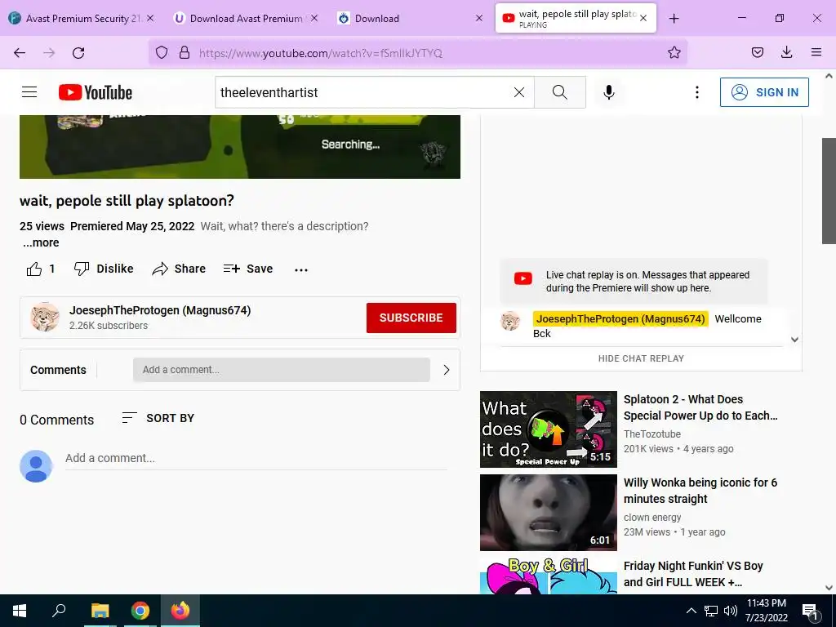Screen dimensions: 836x627
Task: Click the YouTube search text field
Action: click(362, 92)
